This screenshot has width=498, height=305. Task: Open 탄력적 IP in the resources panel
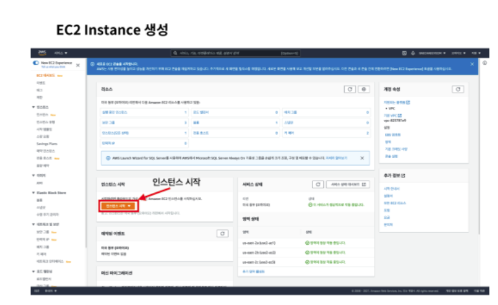(x=108, y=144)
